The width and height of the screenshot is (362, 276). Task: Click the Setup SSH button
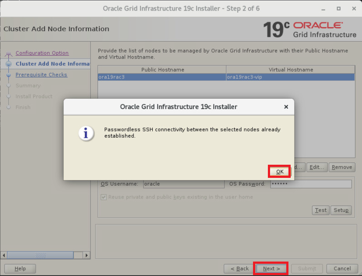click(x=341, y=210)
